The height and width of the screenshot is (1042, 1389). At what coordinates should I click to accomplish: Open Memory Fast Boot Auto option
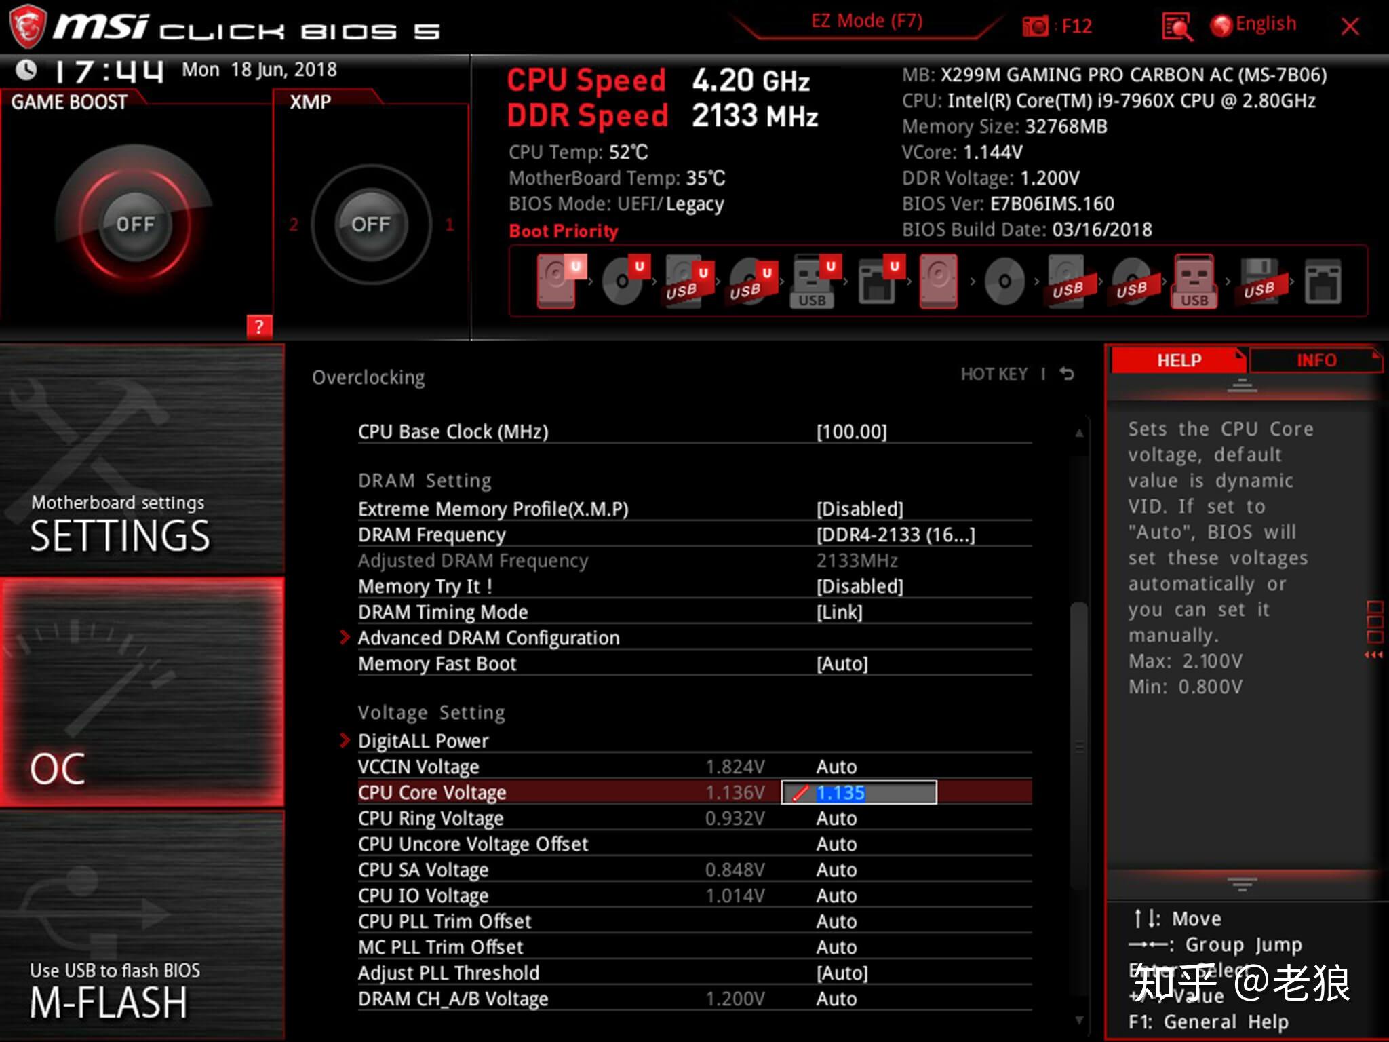(x=842, y=663)
